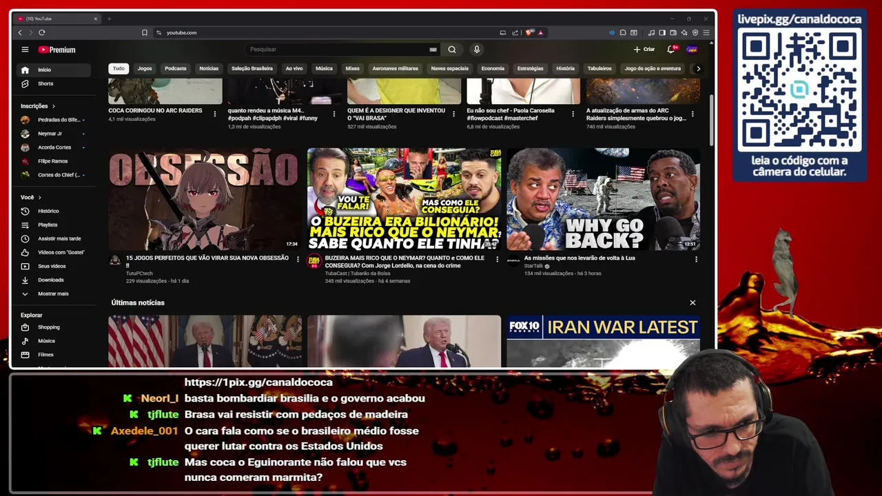
Task: Open Shorts in the sidebar
Action: click(54, 83)
